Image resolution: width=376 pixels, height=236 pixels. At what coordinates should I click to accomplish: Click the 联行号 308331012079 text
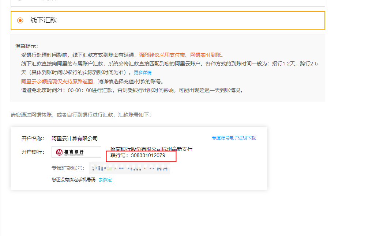point(138,156)
